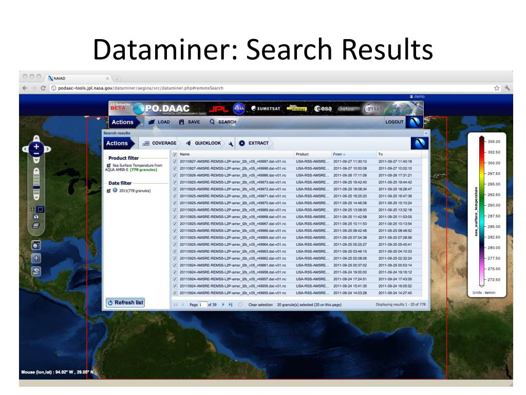Click the map zoom in plus button
The image size is (526, 395).
[36, 147]
